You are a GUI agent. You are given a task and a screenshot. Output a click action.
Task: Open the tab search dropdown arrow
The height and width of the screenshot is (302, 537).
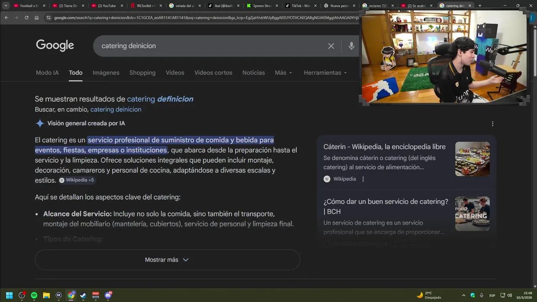pos(6,6)
